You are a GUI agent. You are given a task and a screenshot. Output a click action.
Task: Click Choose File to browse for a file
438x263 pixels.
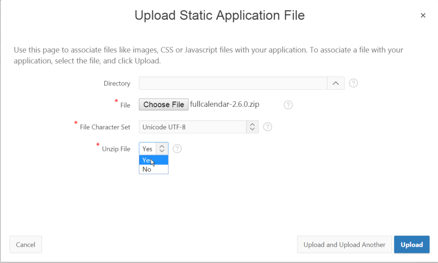pos(163,104)
